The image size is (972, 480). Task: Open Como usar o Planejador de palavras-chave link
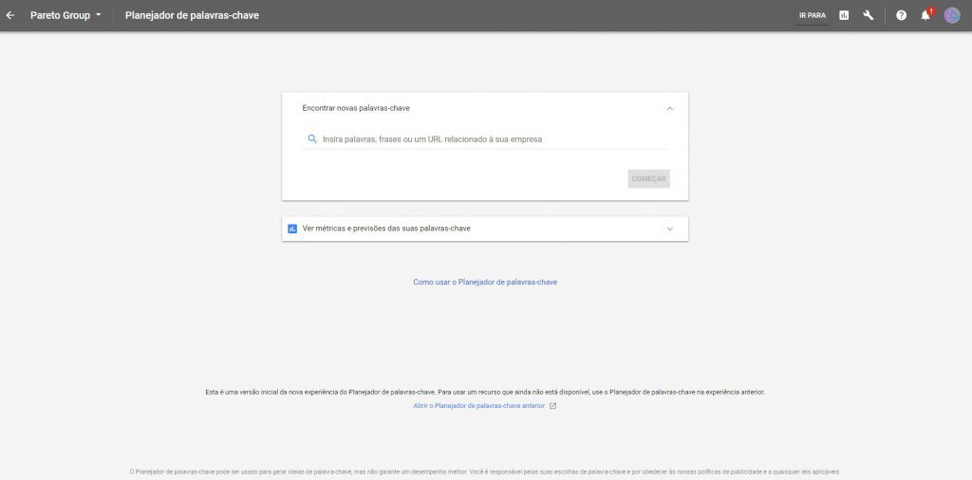pyautogui.click(x=485, y=282)
